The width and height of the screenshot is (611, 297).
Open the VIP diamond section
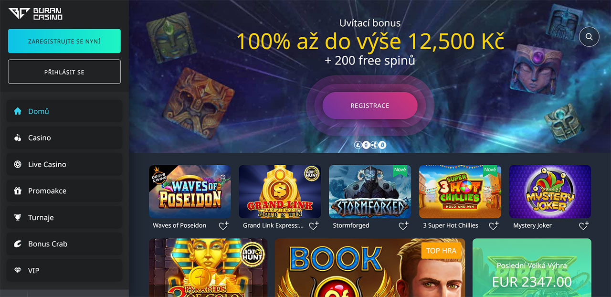(64, 270)
